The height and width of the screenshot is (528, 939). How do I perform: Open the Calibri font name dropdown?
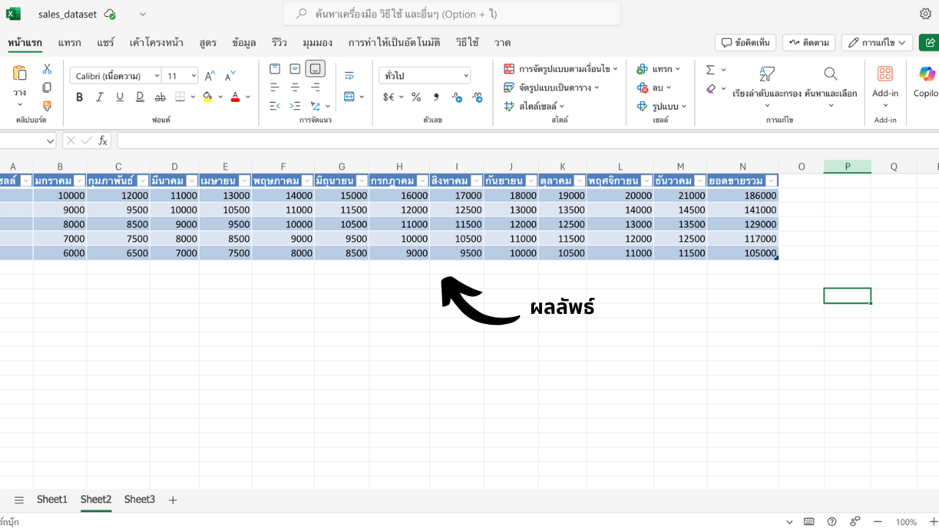click(x=116, y=76)
